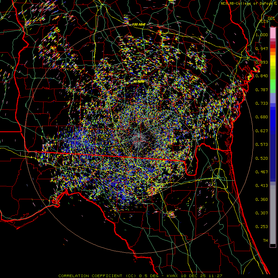The height and width of the screenshot is (278, 278).
Task: Select the 0.413 scale value
Action: (x=262, y=186)
